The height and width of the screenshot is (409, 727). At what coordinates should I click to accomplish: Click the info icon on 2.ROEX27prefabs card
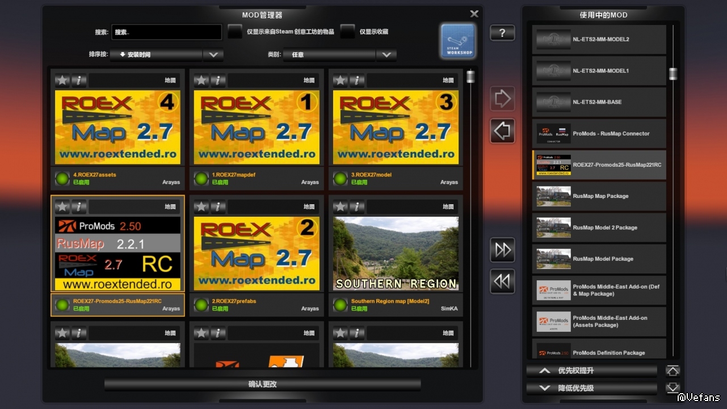[218, 207]
